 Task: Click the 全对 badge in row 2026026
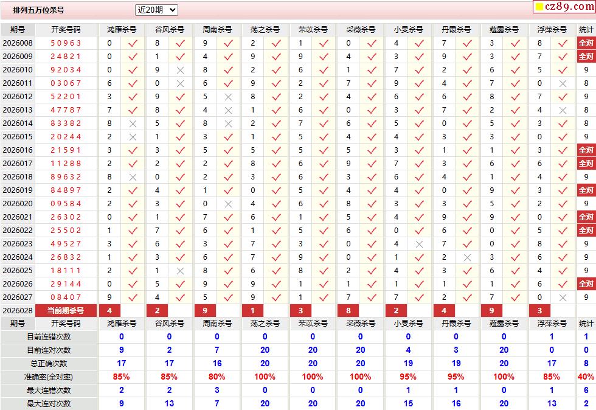click(586, 283)
